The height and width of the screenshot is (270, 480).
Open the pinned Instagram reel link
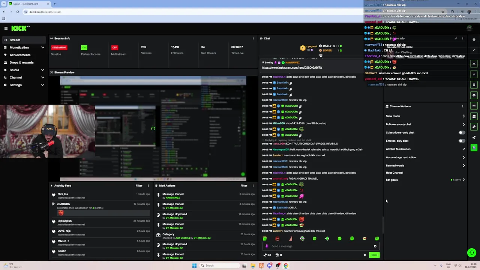click(292, 67)
